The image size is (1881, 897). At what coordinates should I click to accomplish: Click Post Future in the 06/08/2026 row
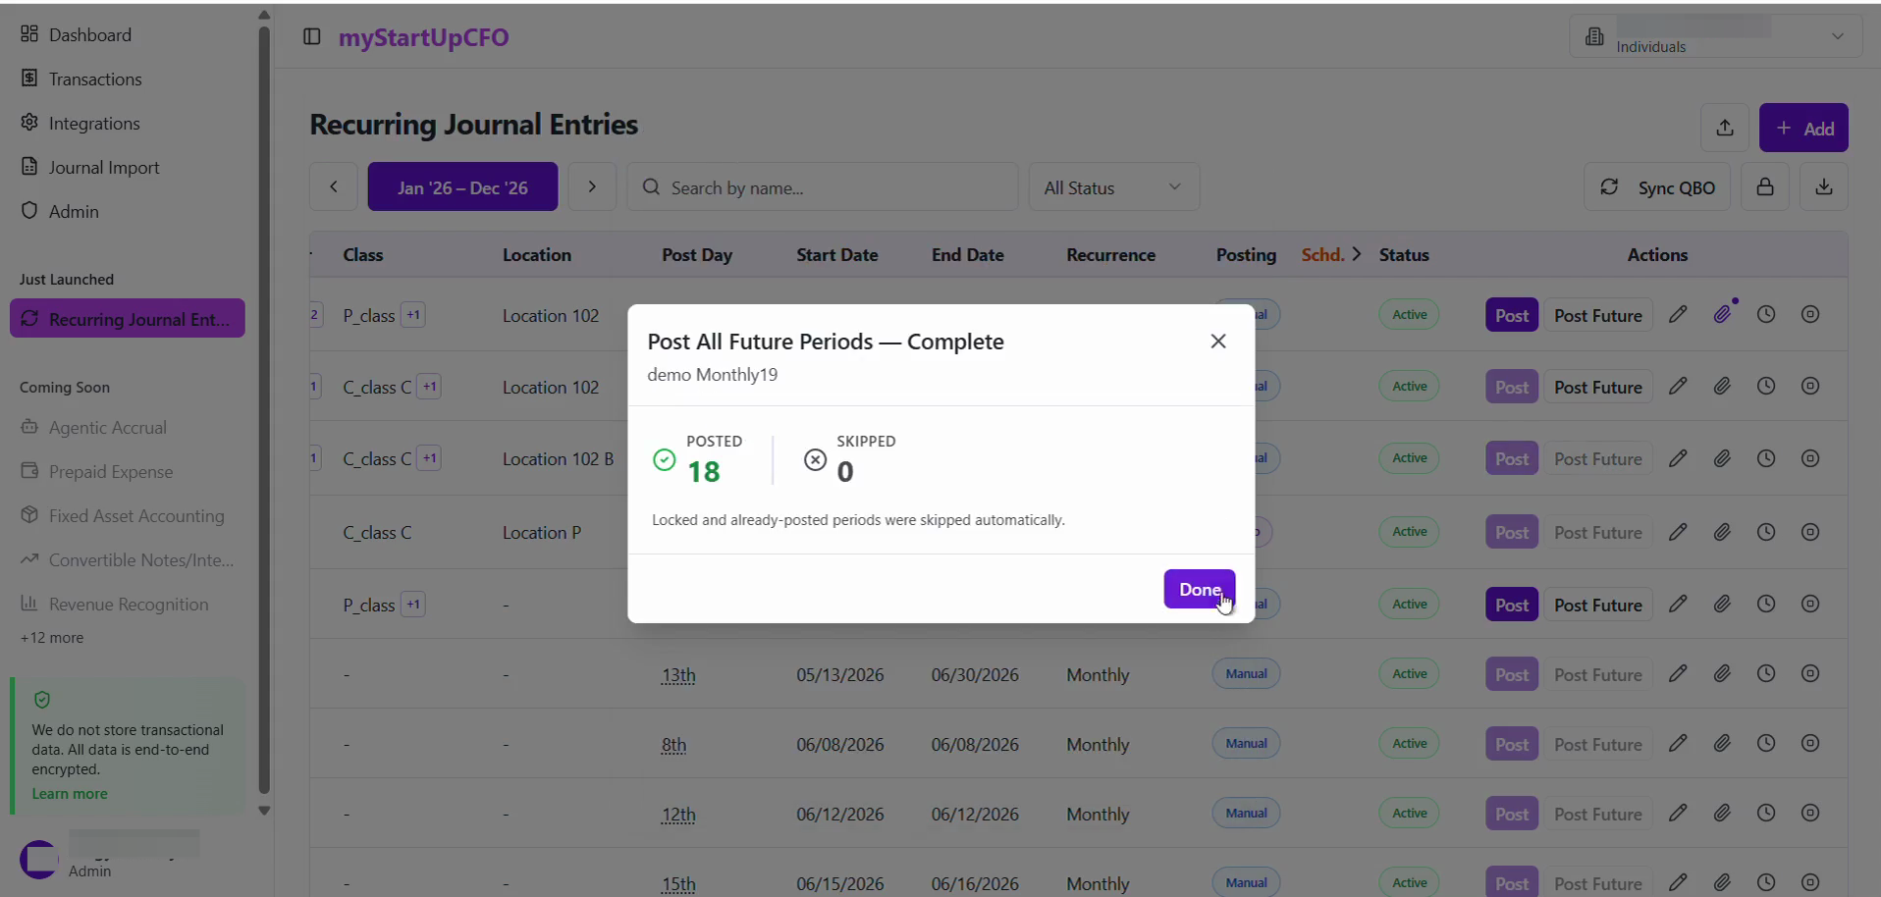click(x=1598, y=744)
